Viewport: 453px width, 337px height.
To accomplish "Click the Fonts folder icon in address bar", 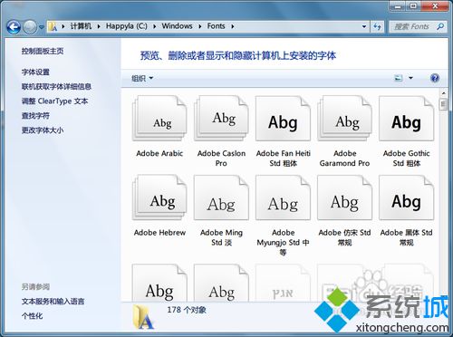I will click(x=53, y=26).
